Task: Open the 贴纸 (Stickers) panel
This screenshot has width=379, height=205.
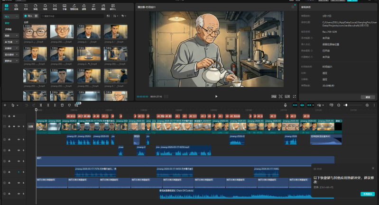Action: pos(36,7)
